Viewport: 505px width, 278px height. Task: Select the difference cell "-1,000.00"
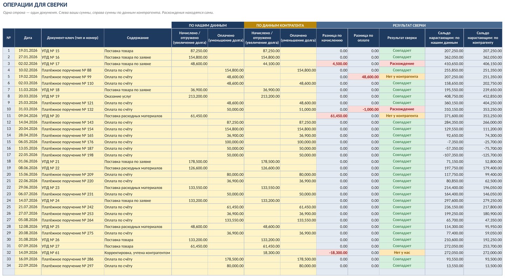pyautogui.click(x=363, y=109)
